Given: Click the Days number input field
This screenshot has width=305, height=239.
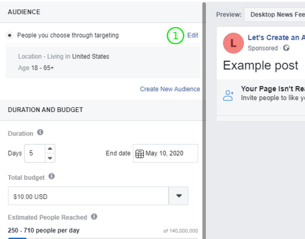Looking at the screenshot, I should [35, 153].
